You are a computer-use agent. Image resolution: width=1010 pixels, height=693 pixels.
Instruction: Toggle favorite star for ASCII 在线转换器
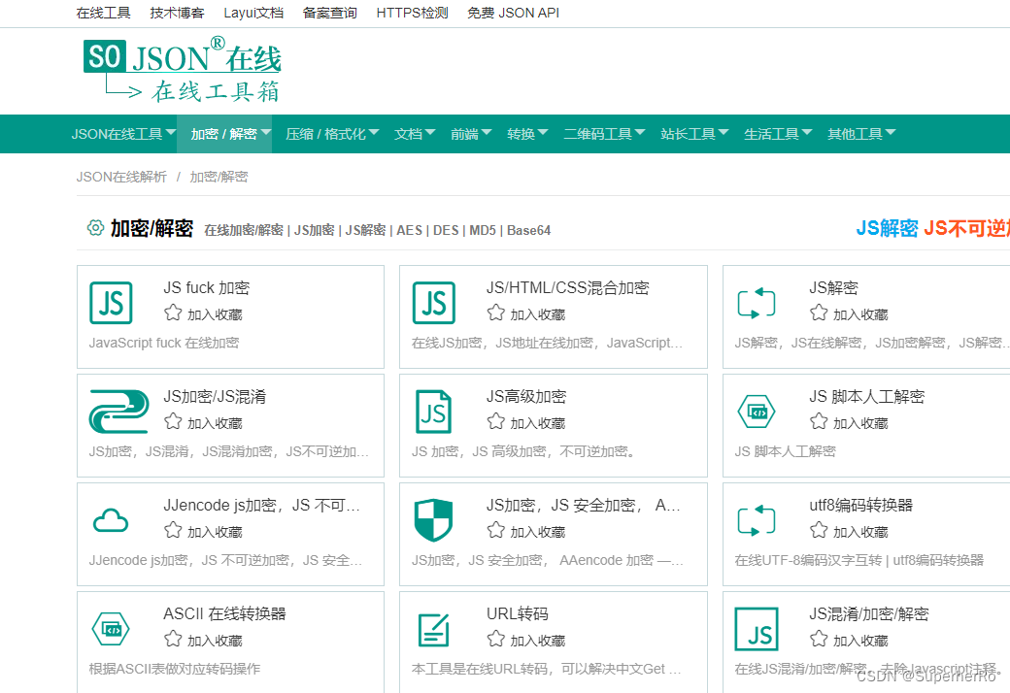(173, 640)
